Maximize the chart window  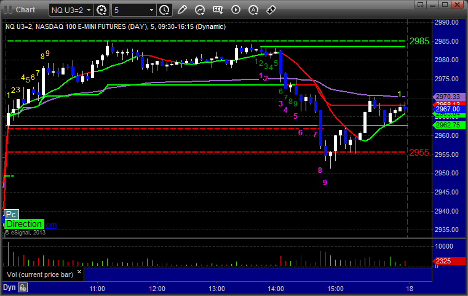pyautogui.click(x=445, y=4)
